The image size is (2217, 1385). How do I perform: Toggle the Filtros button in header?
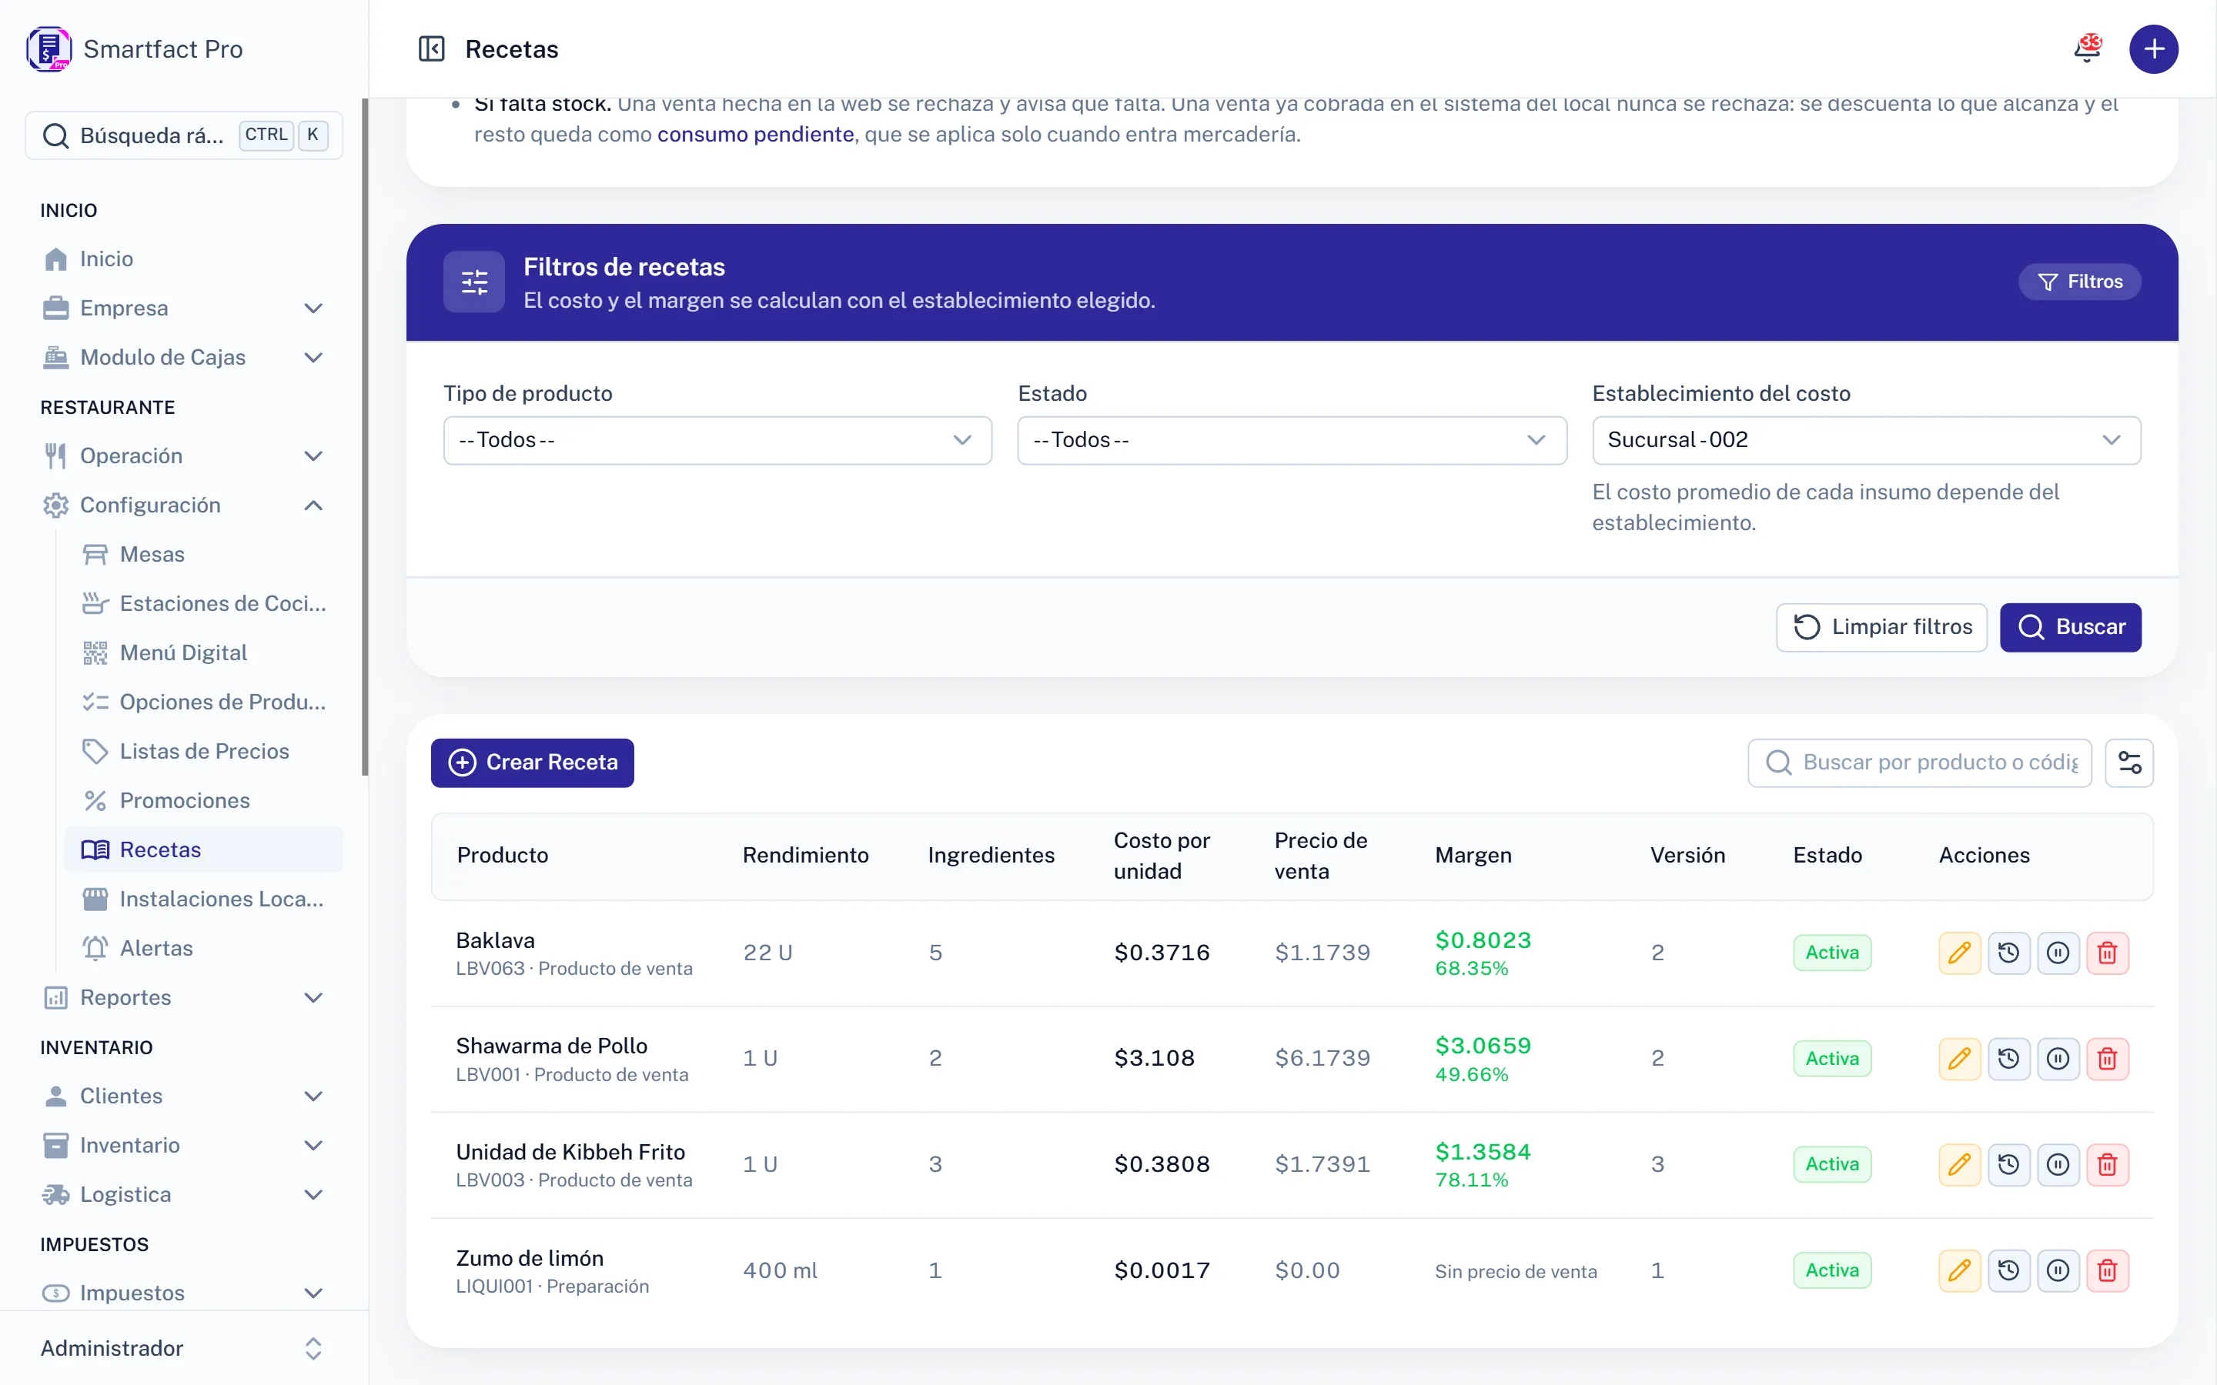[2079, 281]
